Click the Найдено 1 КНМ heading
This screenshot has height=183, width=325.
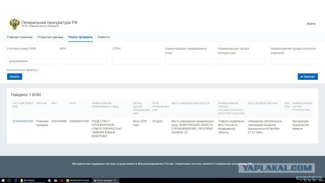pos(26,95)
